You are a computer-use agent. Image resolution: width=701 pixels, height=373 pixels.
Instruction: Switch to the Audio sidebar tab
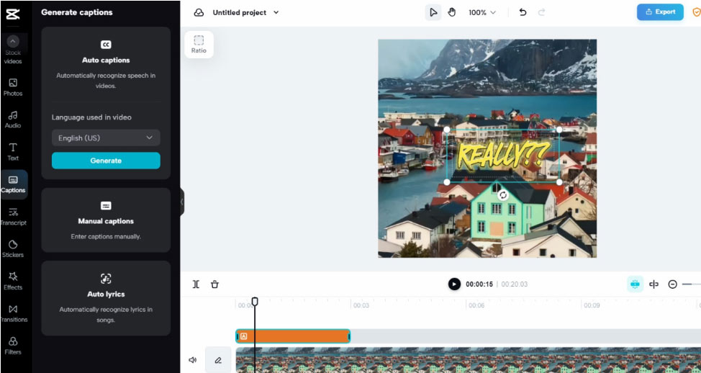(x=13, y=119)
